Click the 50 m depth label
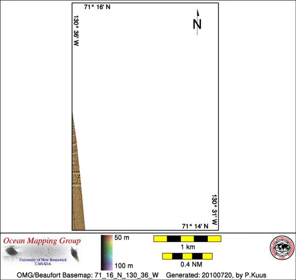Viewport: 296px width, 280px height. click(x=122, y=238)
